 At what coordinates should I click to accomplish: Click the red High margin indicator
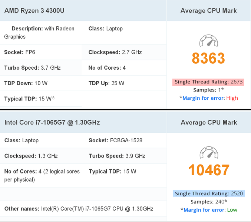point(232,98)
